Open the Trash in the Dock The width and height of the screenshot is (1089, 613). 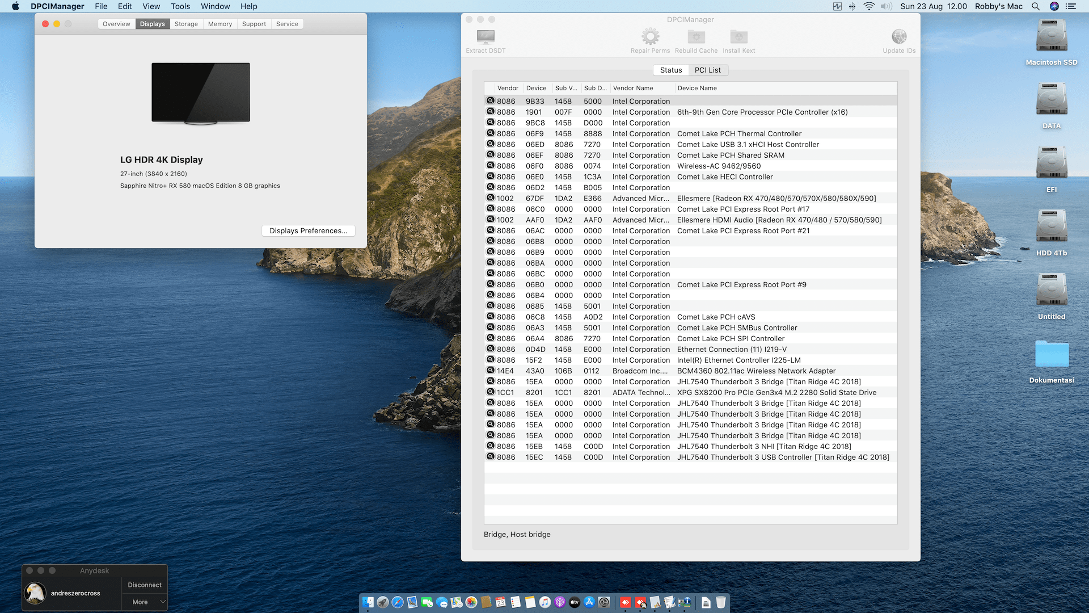click(x=721, y=602)
